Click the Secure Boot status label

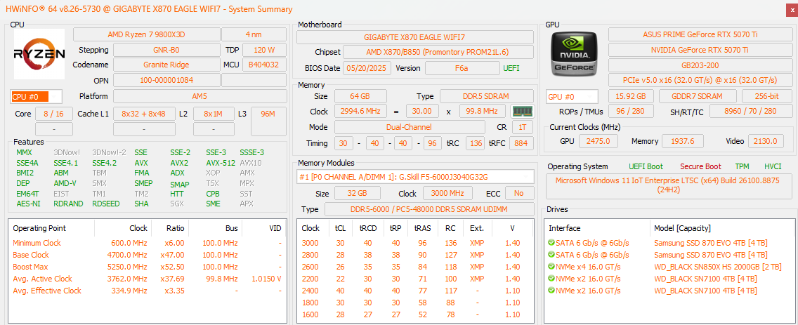(x=700, y=166)
